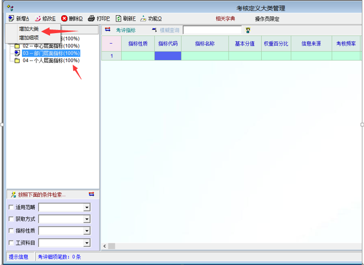
Task: Click the 修改 (Edit) toolbar icon
Action: (x=38, y=18)
